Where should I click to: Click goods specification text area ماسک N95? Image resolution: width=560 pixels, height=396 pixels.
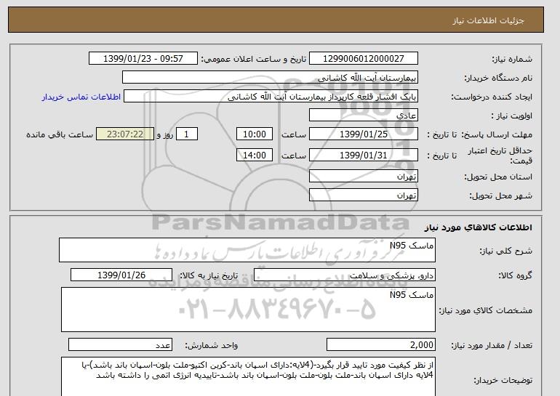tap(248, 310)
